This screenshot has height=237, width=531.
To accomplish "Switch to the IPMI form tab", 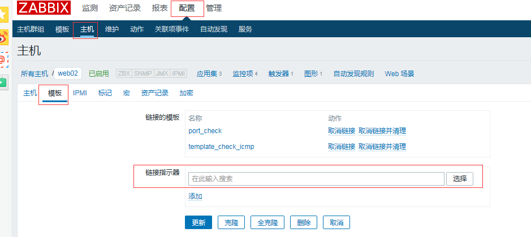I will (x=80, y=93).
